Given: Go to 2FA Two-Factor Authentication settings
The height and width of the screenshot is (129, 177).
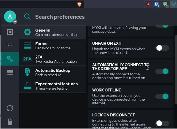Looking at the screenshot, I should click(x=53, y=59).
